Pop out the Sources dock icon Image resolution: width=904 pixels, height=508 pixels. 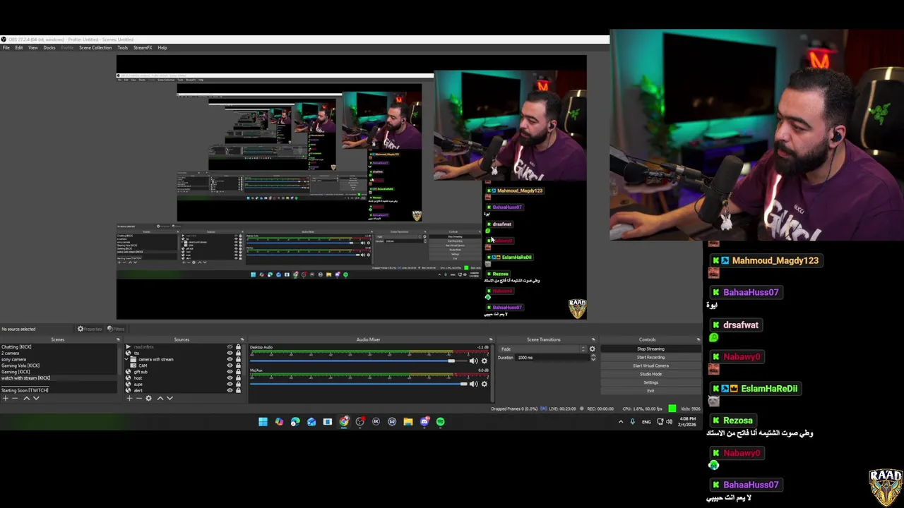pyautogui.click(x=242, y=339)
